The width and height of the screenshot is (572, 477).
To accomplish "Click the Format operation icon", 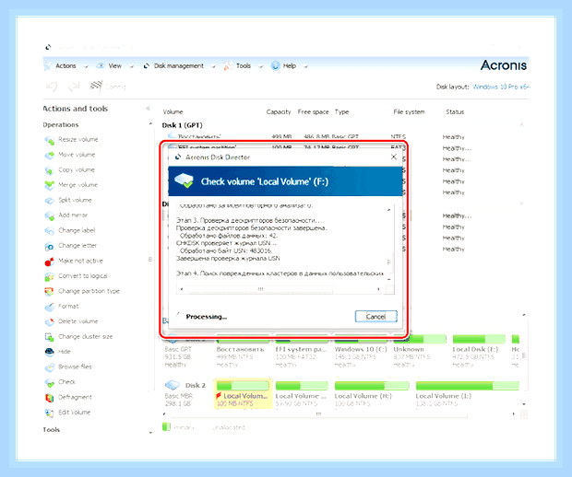I will coord(50,307).
